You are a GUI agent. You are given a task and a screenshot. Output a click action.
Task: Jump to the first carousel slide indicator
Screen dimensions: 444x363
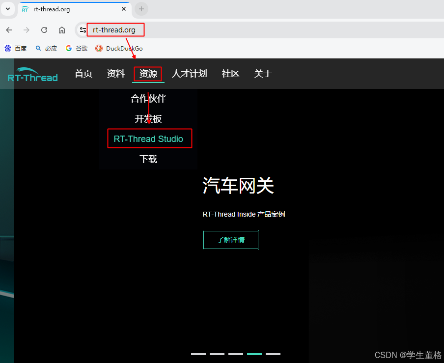click(198, 354)
